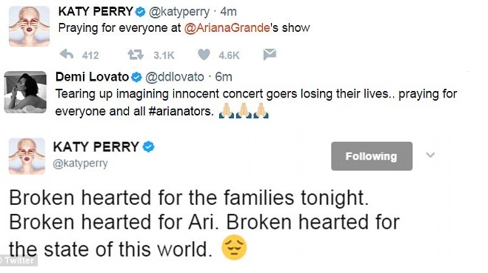Open the #arianators hashtag link
488x273 pixels.
coord(181,111)
